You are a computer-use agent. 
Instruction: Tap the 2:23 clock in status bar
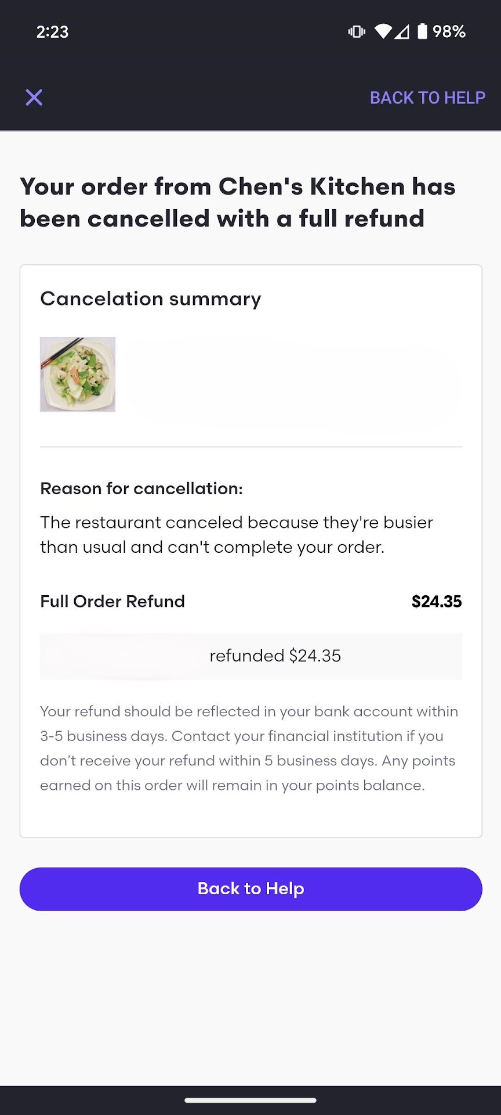pyautogui.click(x=52, y=31)
